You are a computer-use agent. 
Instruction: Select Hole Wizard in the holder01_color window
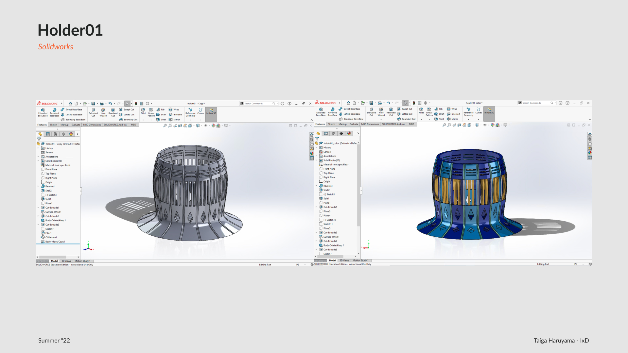381,111
